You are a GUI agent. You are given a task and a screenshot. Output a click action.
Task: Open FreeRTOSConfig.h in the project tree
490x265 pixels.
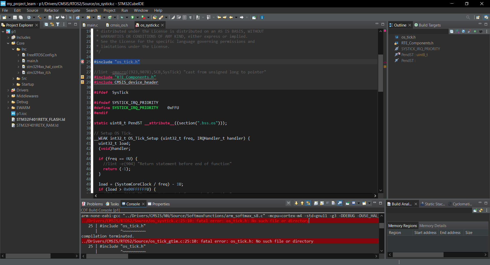point(42,55)
